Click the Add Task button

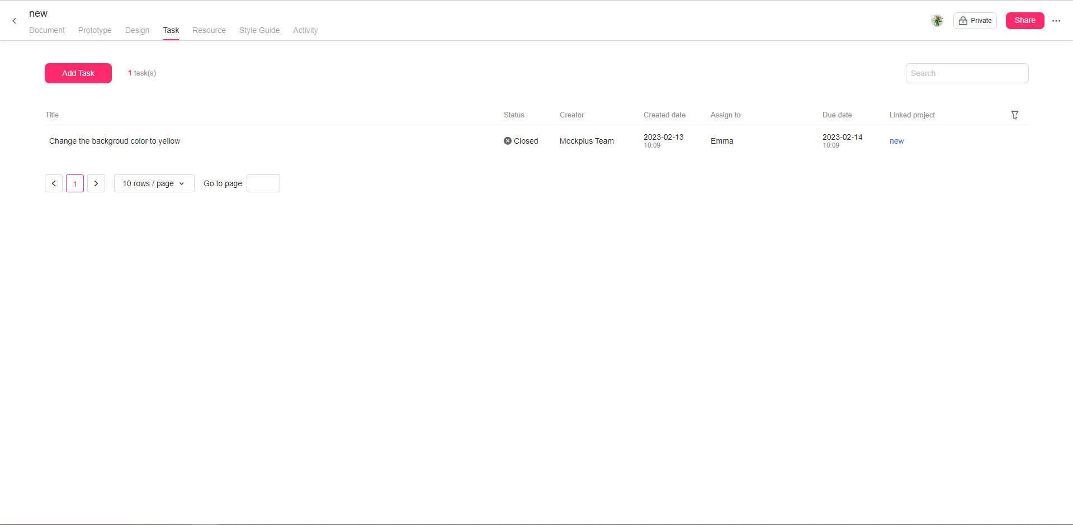78,73
